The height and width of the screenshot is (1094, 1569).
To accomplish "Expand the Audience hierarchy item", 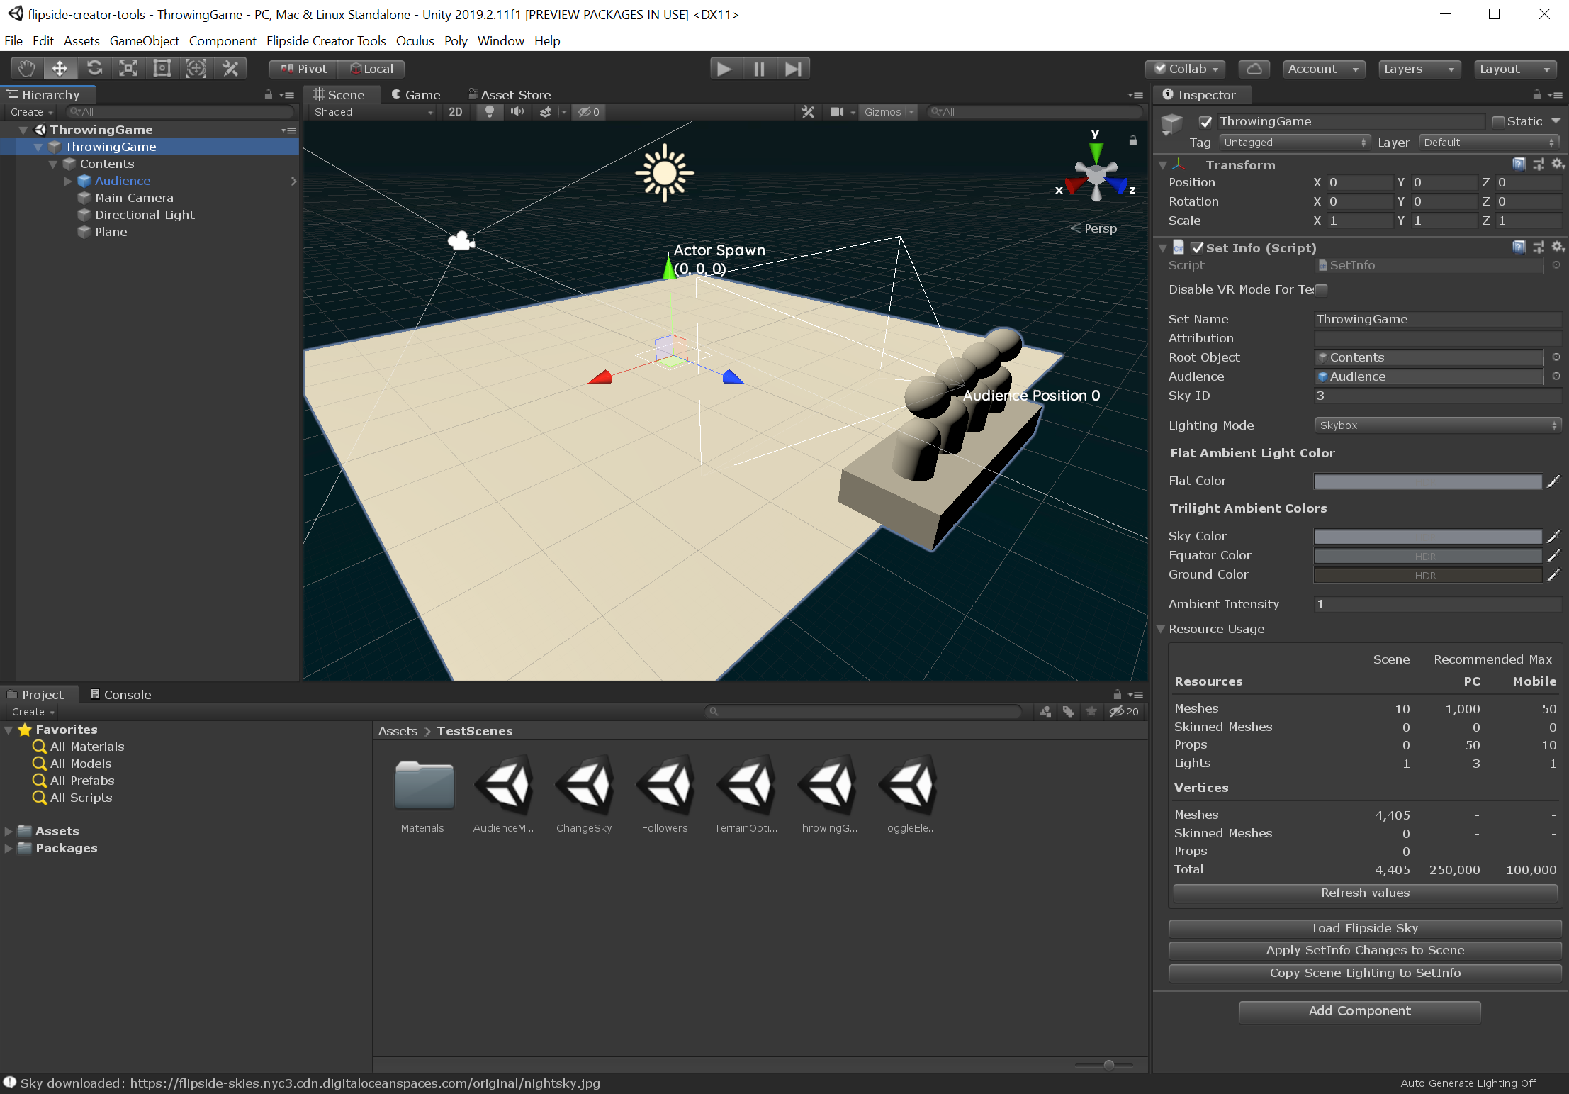I will pos(68,182).
